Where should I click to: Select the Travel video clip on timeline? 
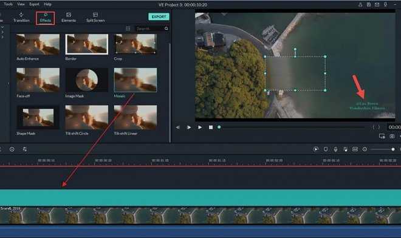200,216
